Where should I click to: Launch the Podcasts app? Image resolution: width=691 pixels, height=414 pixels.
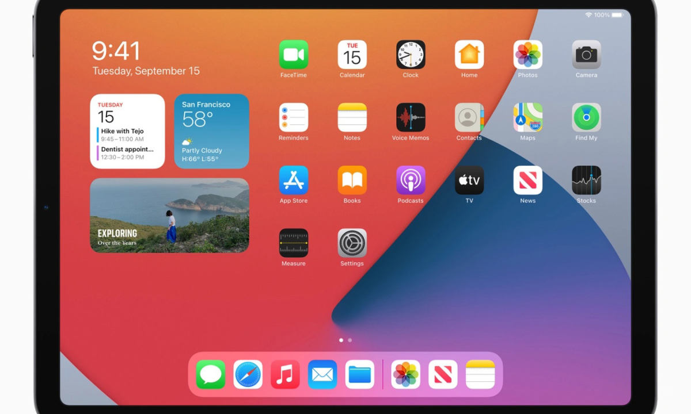tap(411, 180)
